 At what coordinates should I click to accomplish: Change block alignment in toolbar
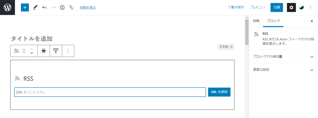click(43, 51)
